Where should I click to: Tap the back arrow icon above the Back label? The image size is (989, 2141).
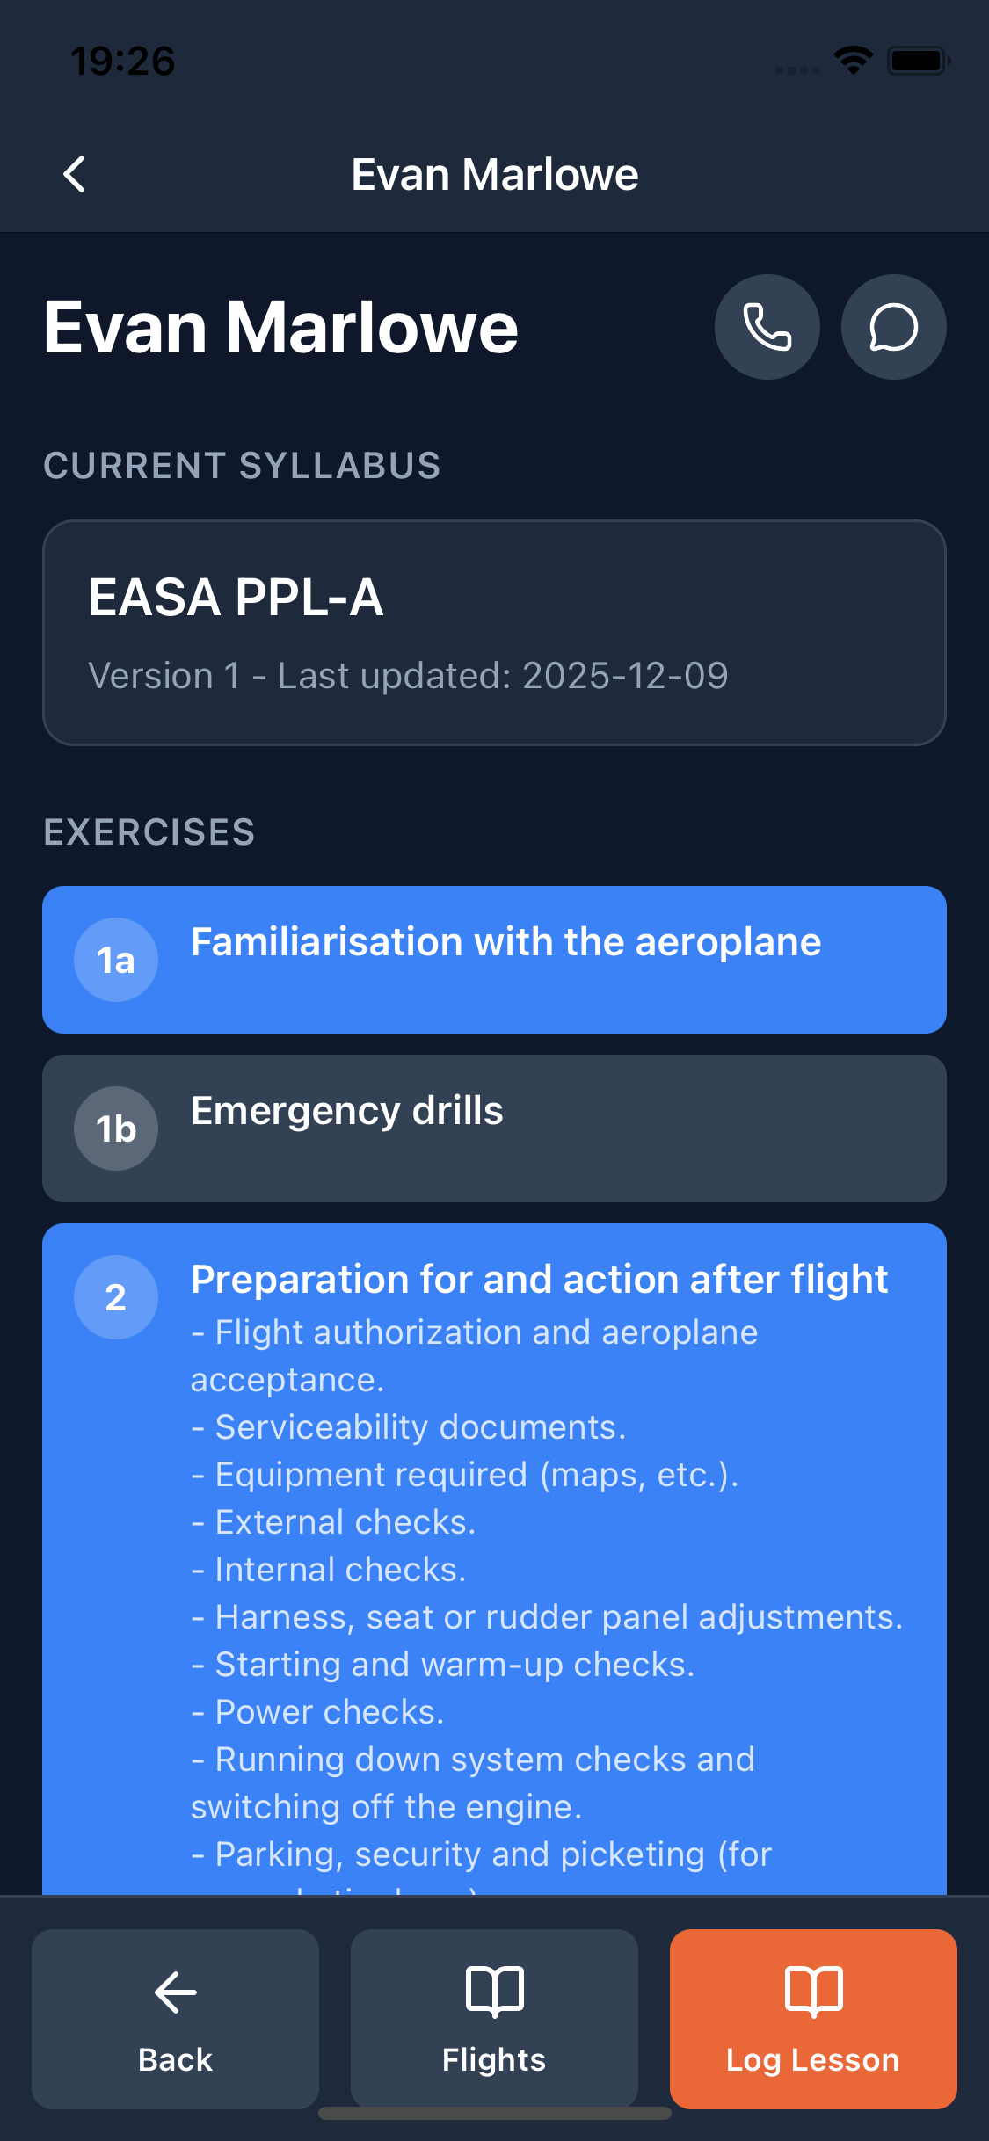pos(173,1992)
